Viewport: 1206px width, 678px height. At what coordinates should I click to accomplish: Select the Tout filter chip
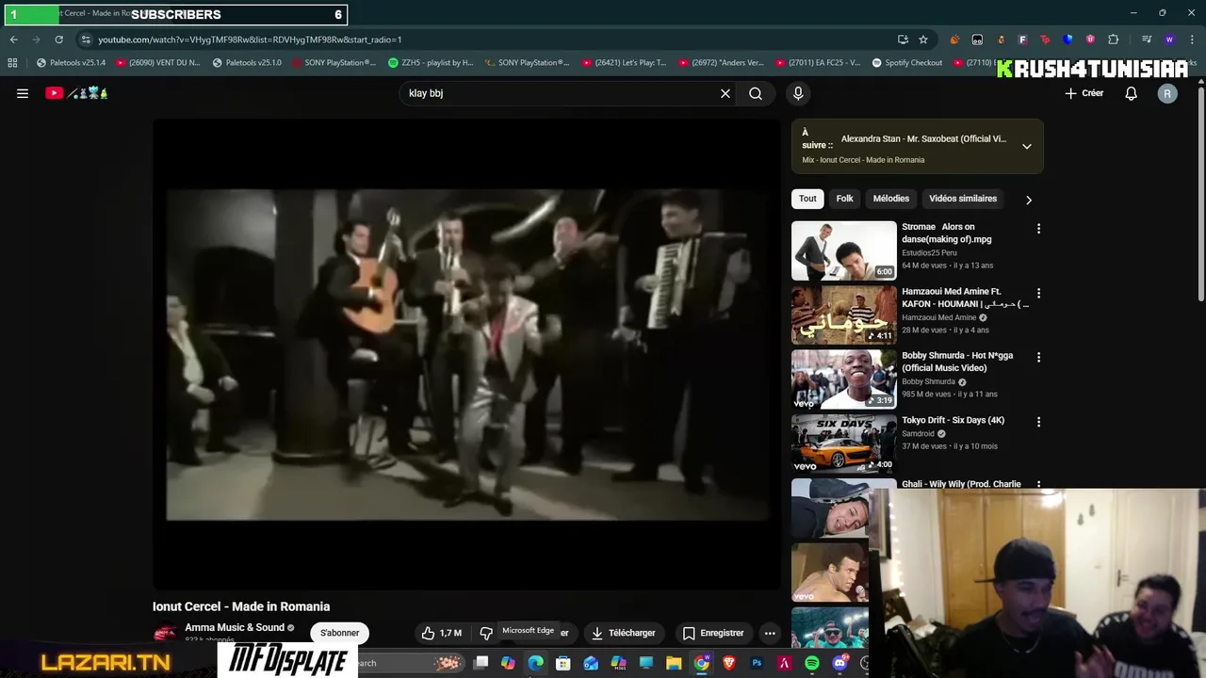[807, 199]
